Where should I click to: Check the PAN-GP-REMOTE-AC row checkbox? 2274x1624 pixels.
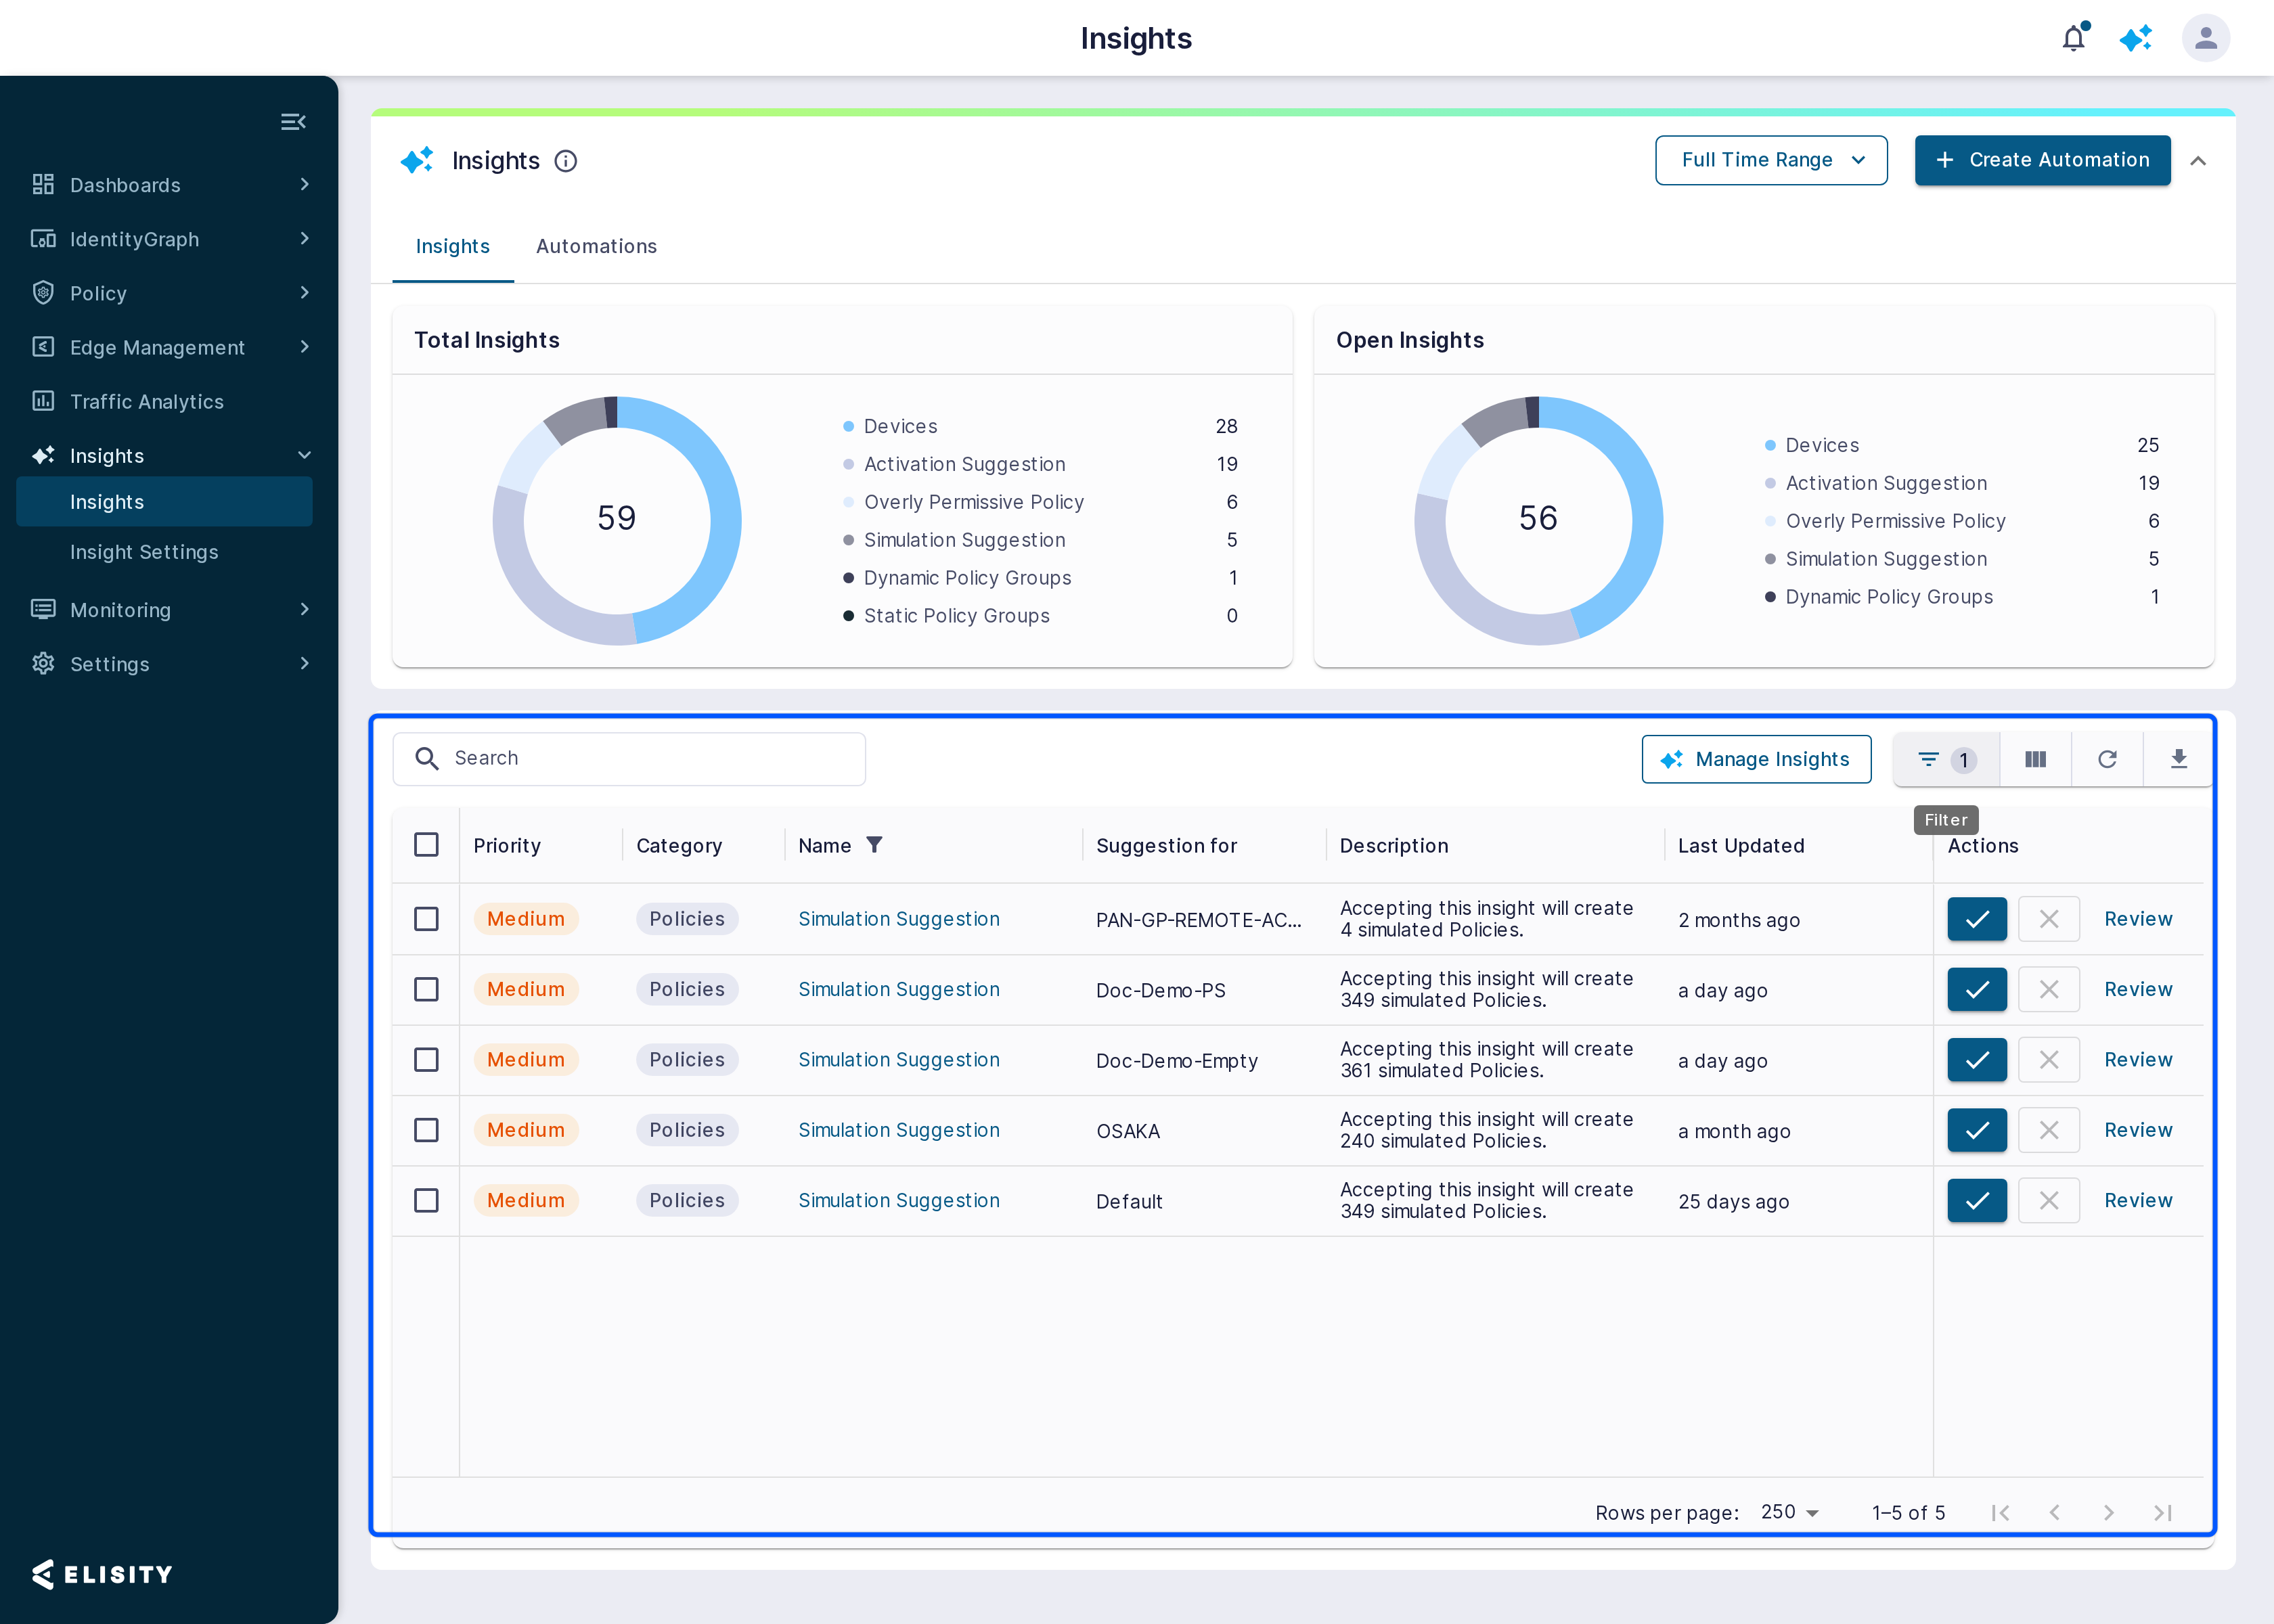click(x=426, y=919)
